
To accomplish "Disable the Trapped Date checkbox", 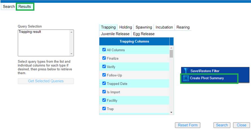I will [x=104, y=84].
